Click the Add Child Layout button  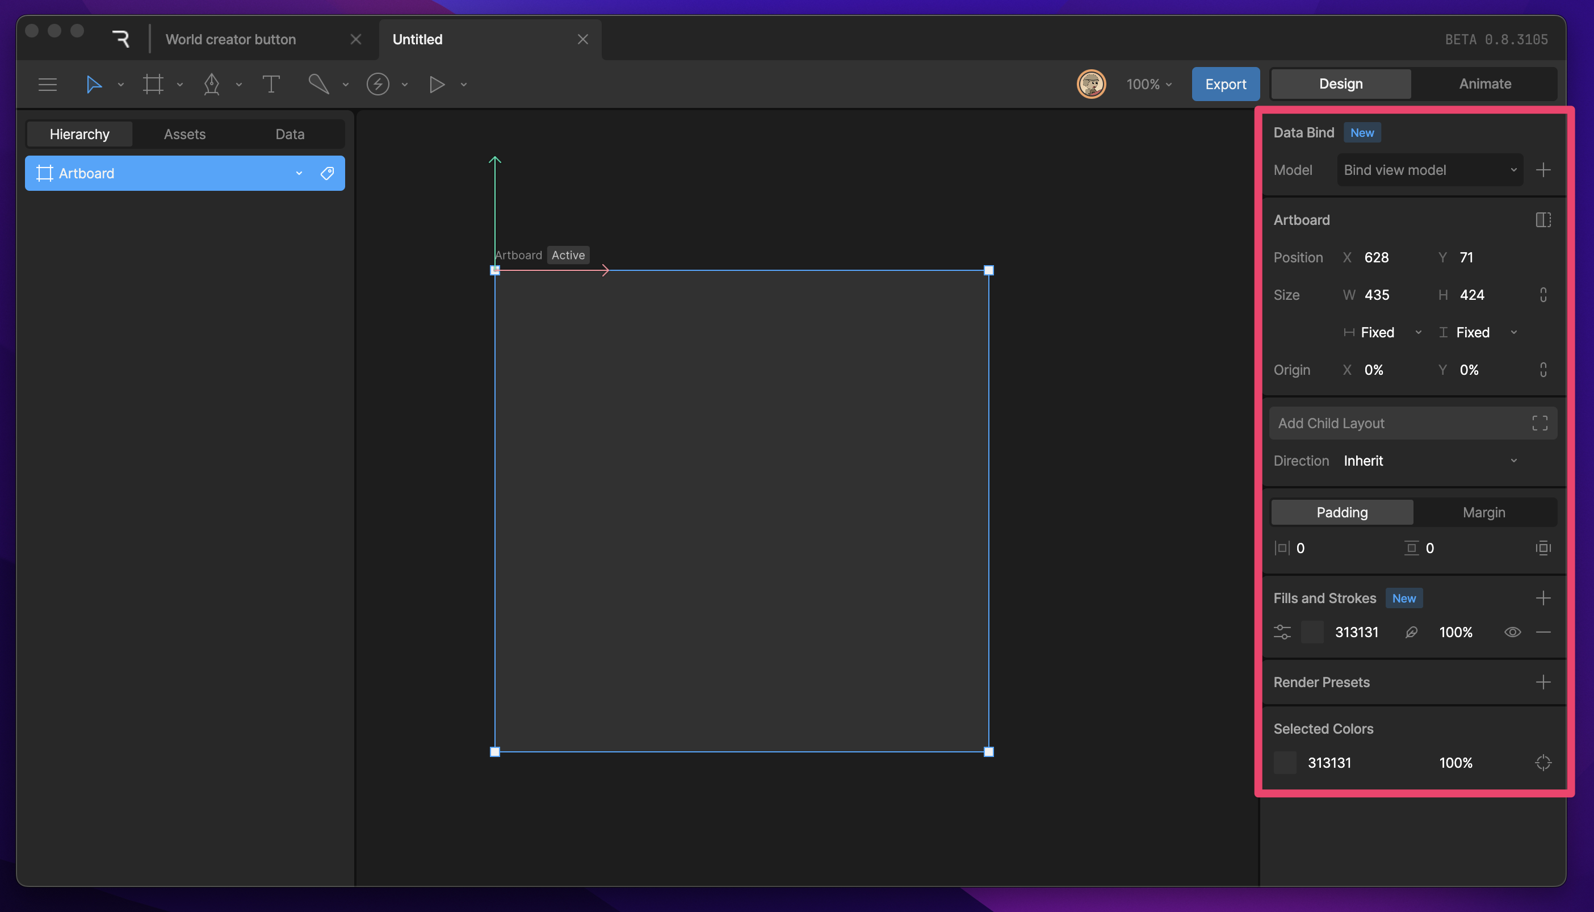tap(1412, 424)
